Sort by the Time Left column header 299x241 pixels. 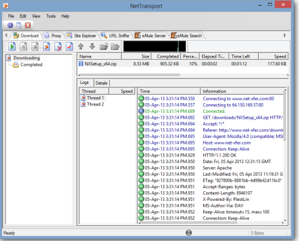[x=244, y=56]
